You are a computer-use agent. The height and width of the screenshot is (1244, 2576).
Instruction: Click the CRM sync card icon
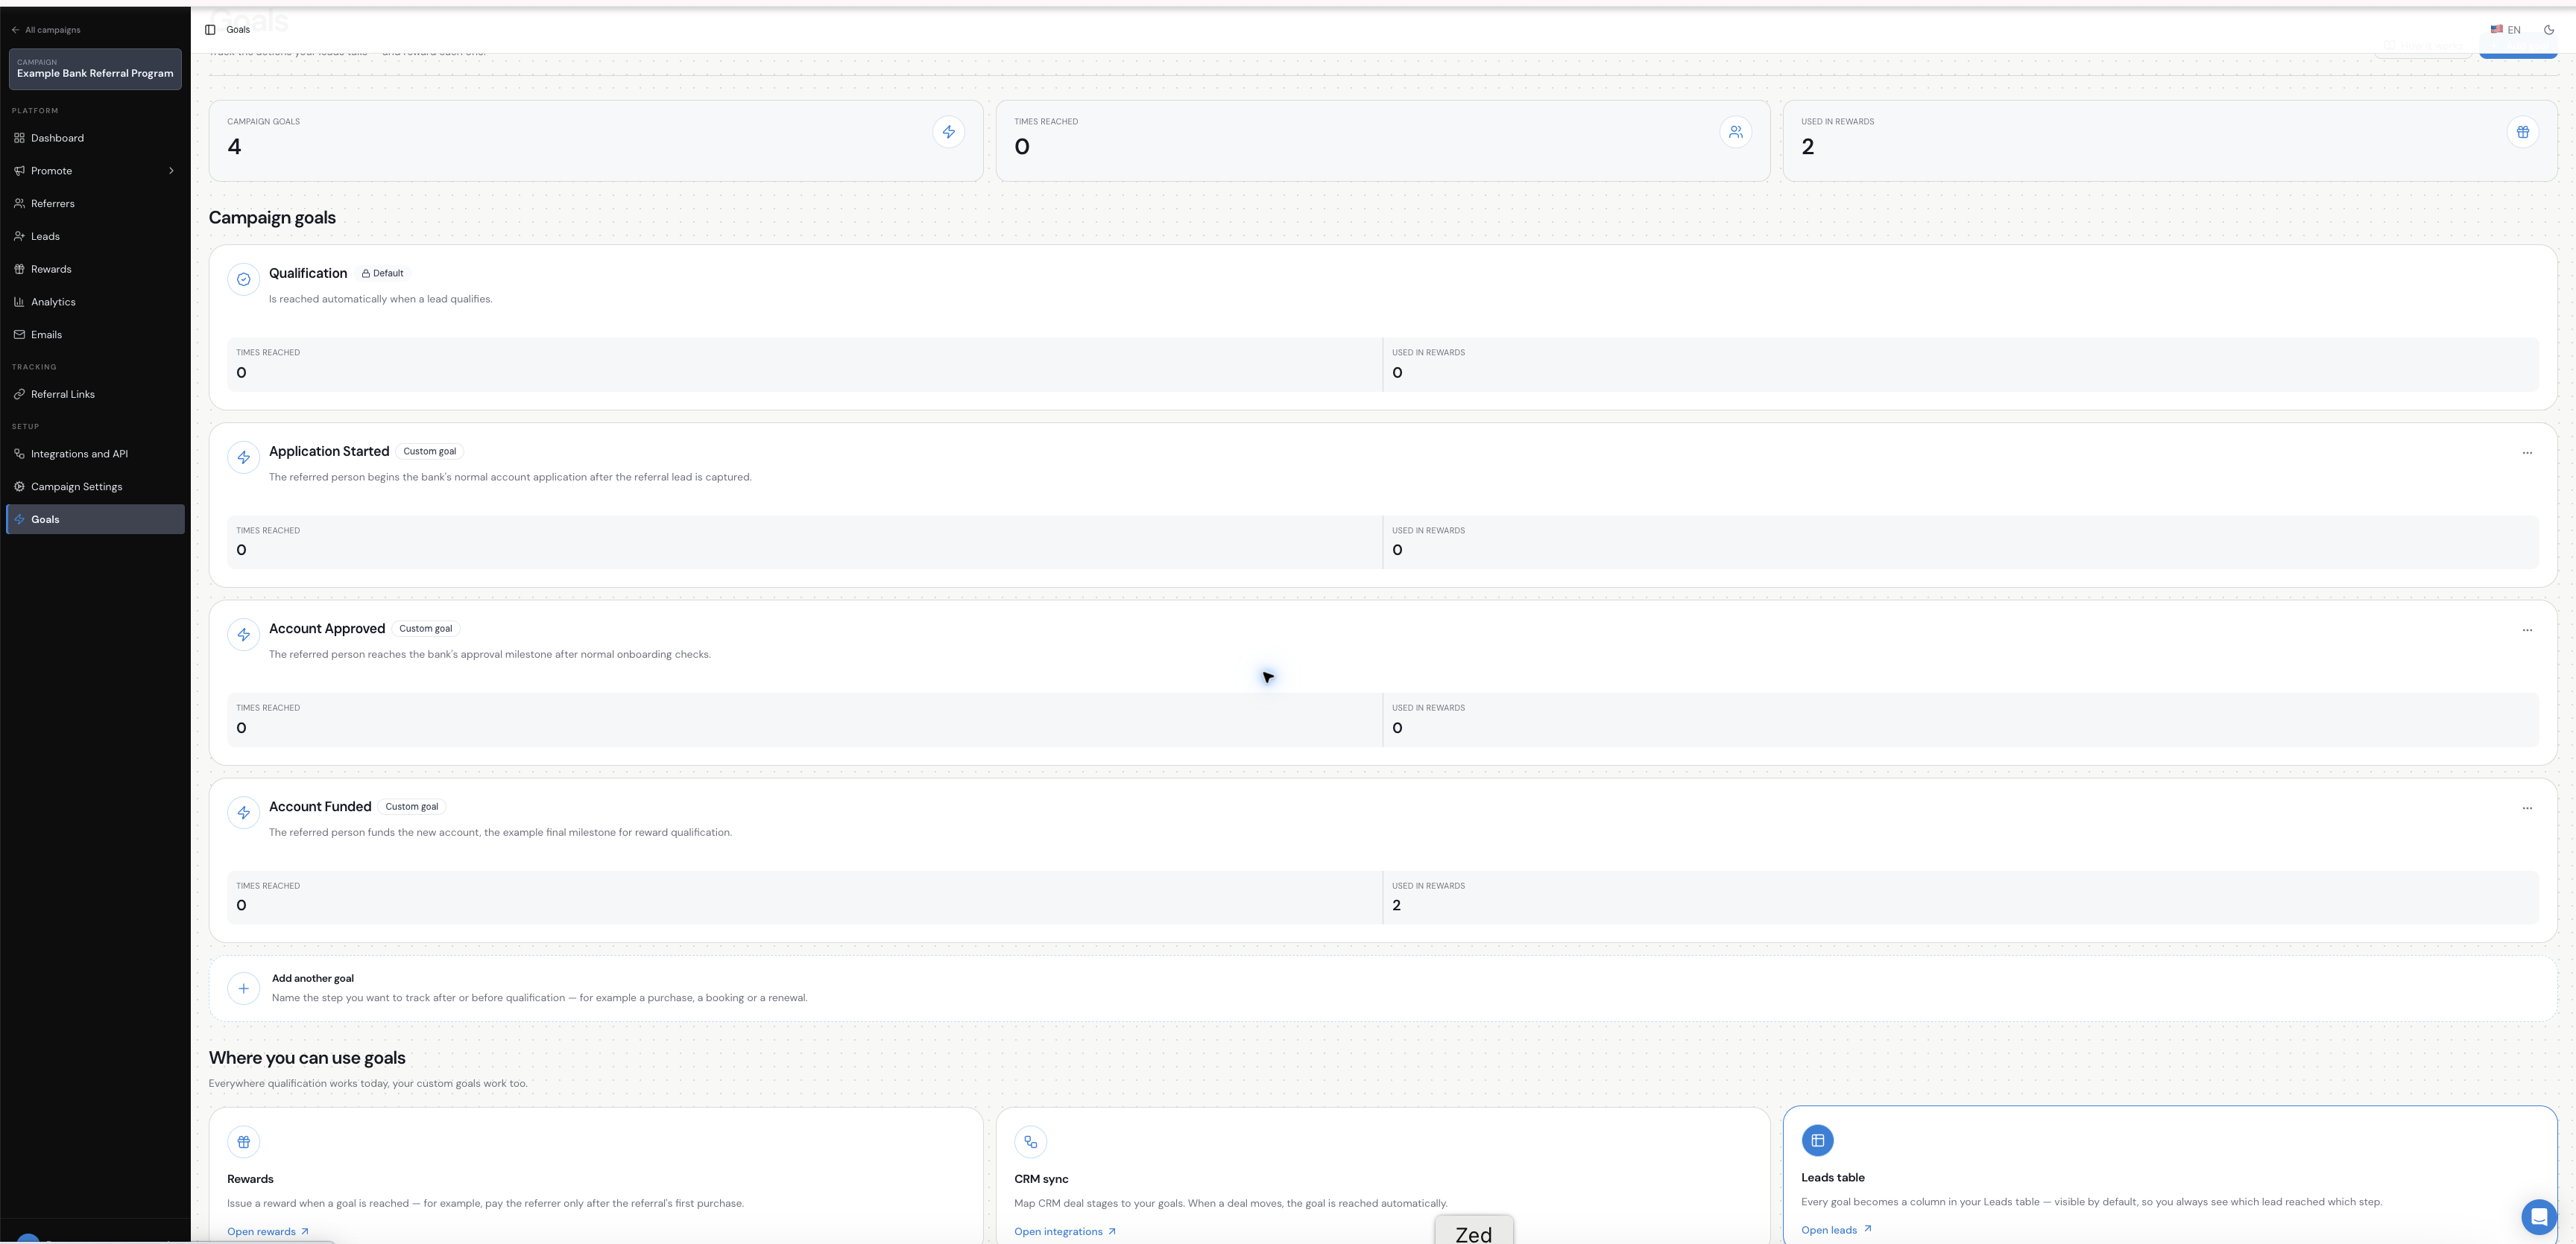[1030, 1142]
